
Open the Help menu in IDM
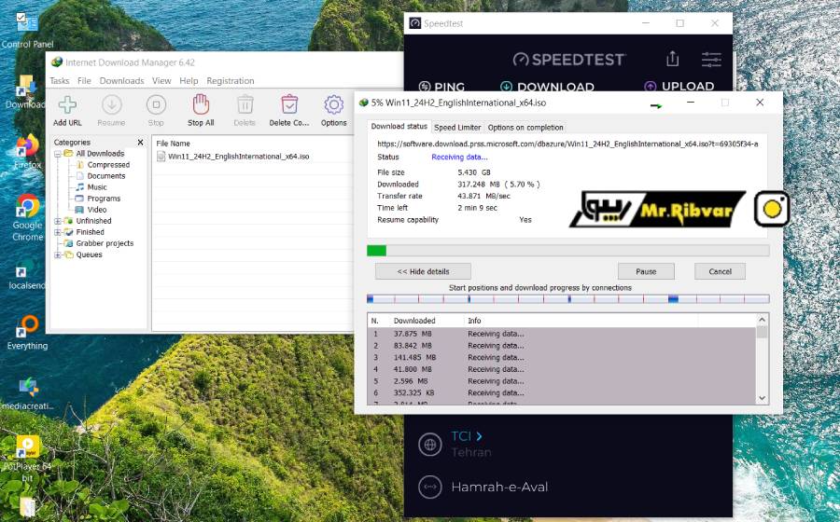click(189, 81)
